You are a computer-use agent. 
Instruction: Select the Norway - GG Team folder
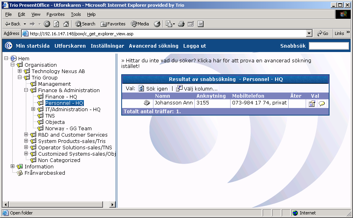pos(68,129)
